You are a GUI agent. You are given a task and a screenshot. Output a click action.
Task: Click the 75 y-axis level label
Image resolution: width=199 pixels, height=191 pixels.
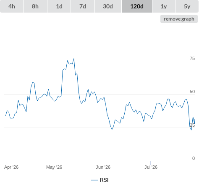(x=192, y=58)
